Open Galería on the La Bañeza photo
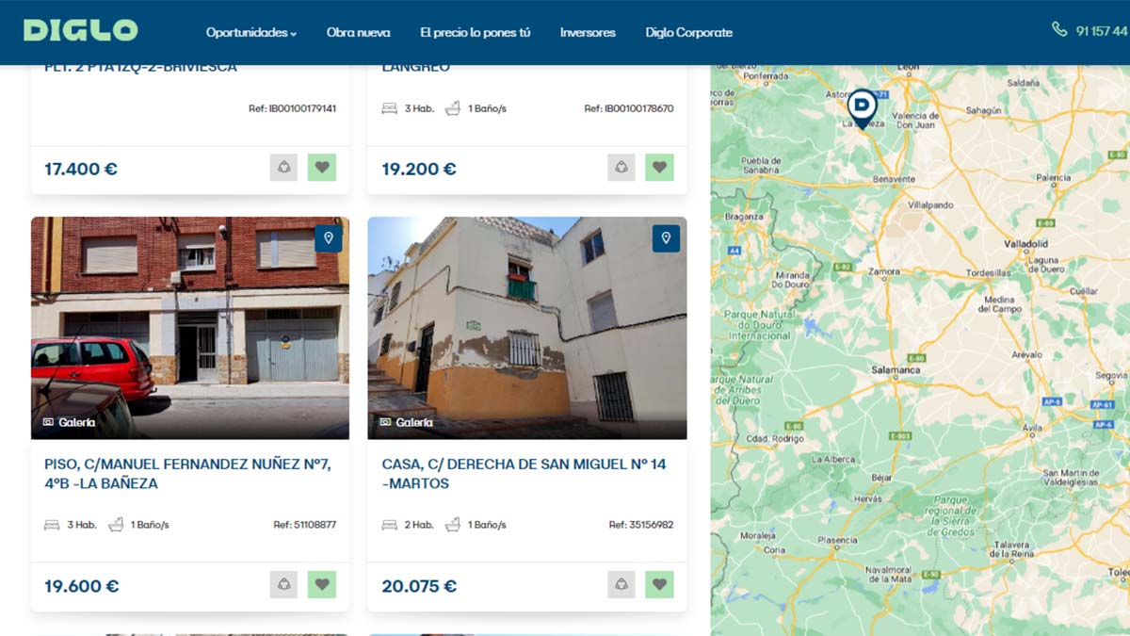1130x636 pixels. point(69,423)
